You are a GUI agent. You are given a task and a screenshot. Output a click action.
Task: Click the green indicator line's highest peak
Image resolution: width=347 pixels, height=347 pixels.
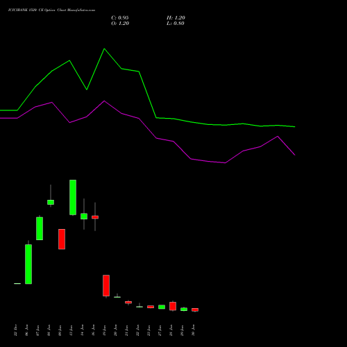click(104, 49)
